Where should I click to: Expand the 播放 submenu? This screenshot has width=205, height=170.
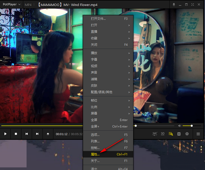[108, 53]
